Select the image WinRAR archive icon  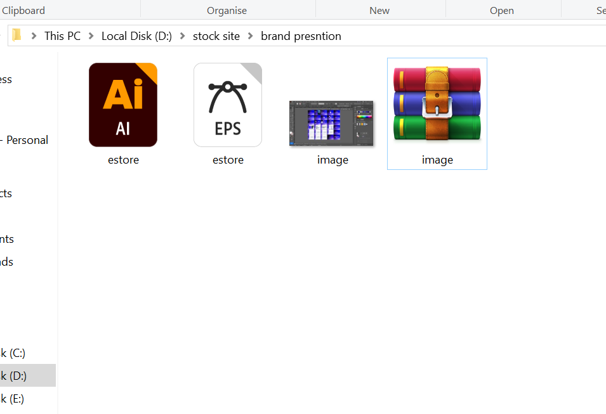(x=437, y=103)
